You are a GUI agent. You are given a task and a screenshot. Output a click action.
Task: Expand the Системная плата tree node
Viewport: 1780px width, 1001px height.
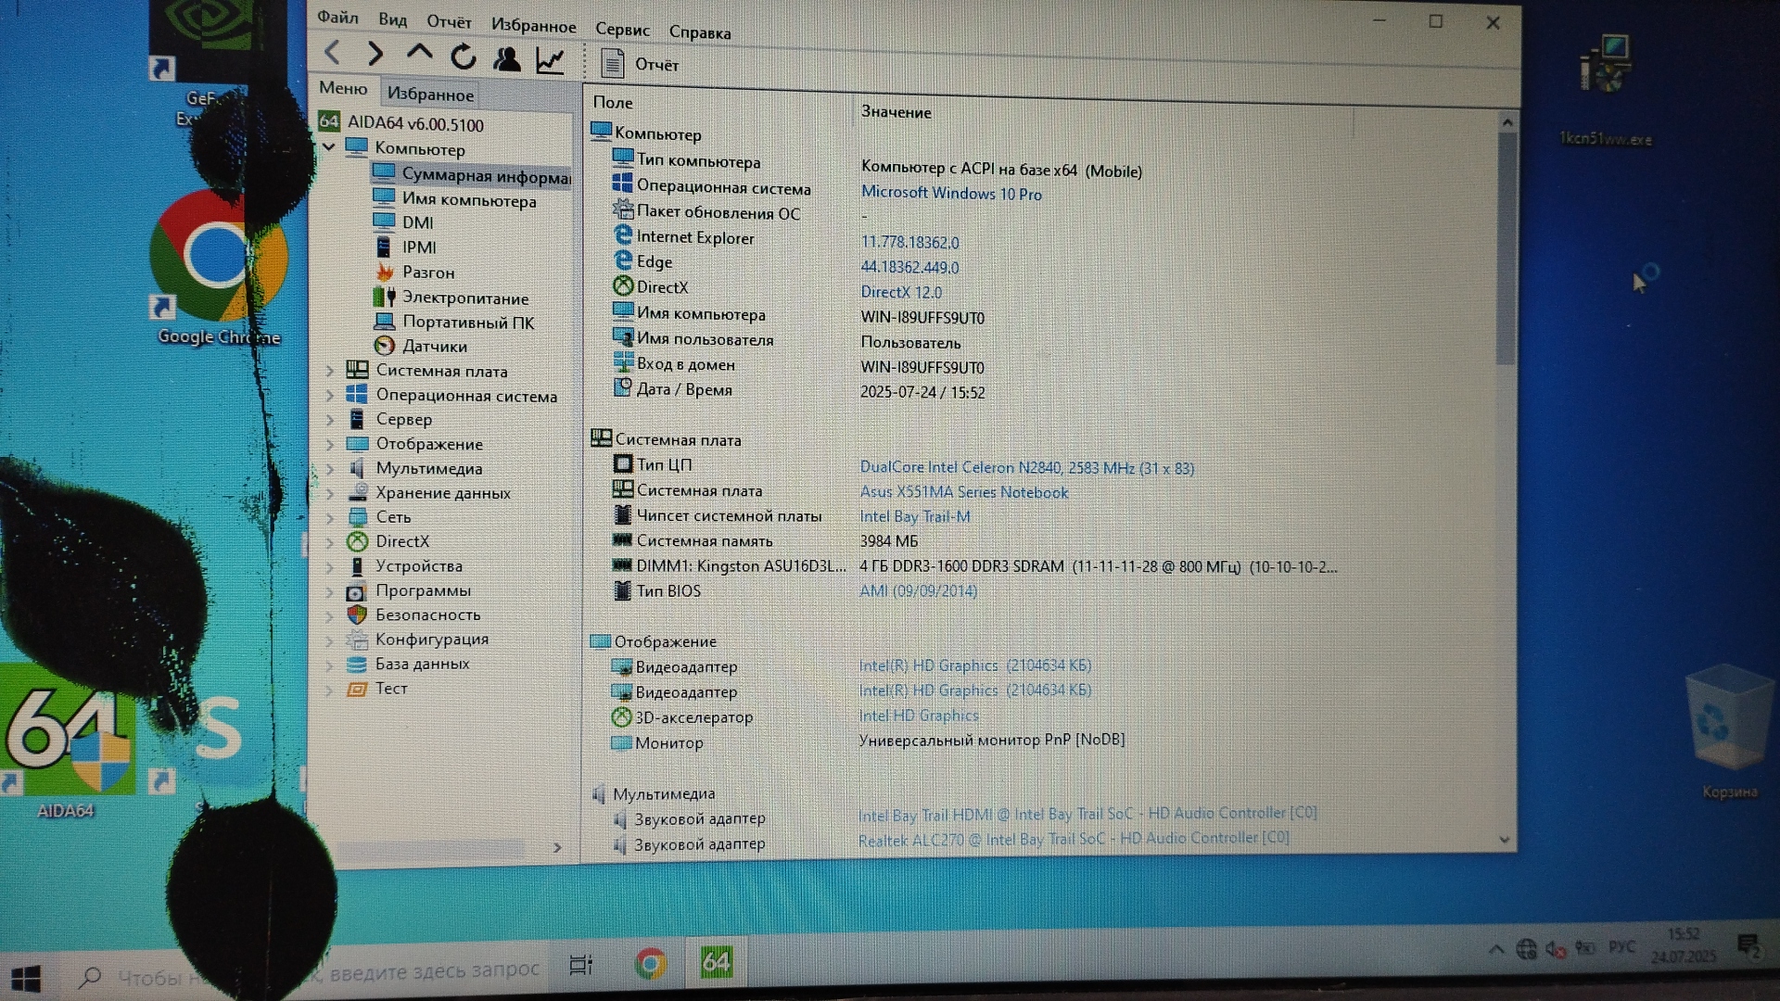tap(330, 371)
